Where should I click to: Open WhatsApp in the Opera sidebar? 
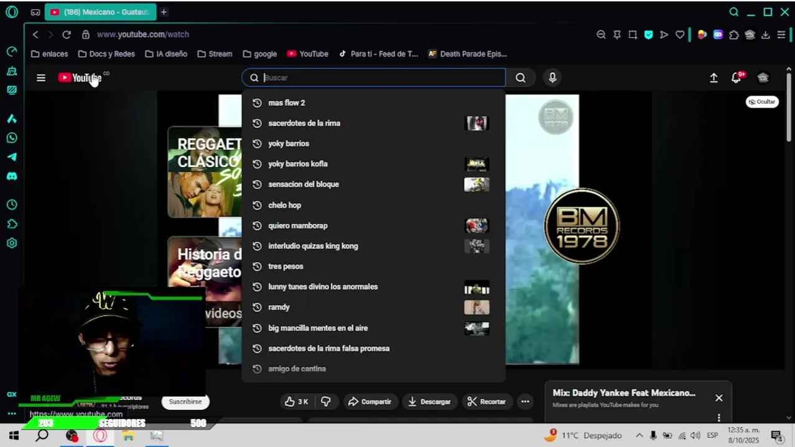click(12, 138)
